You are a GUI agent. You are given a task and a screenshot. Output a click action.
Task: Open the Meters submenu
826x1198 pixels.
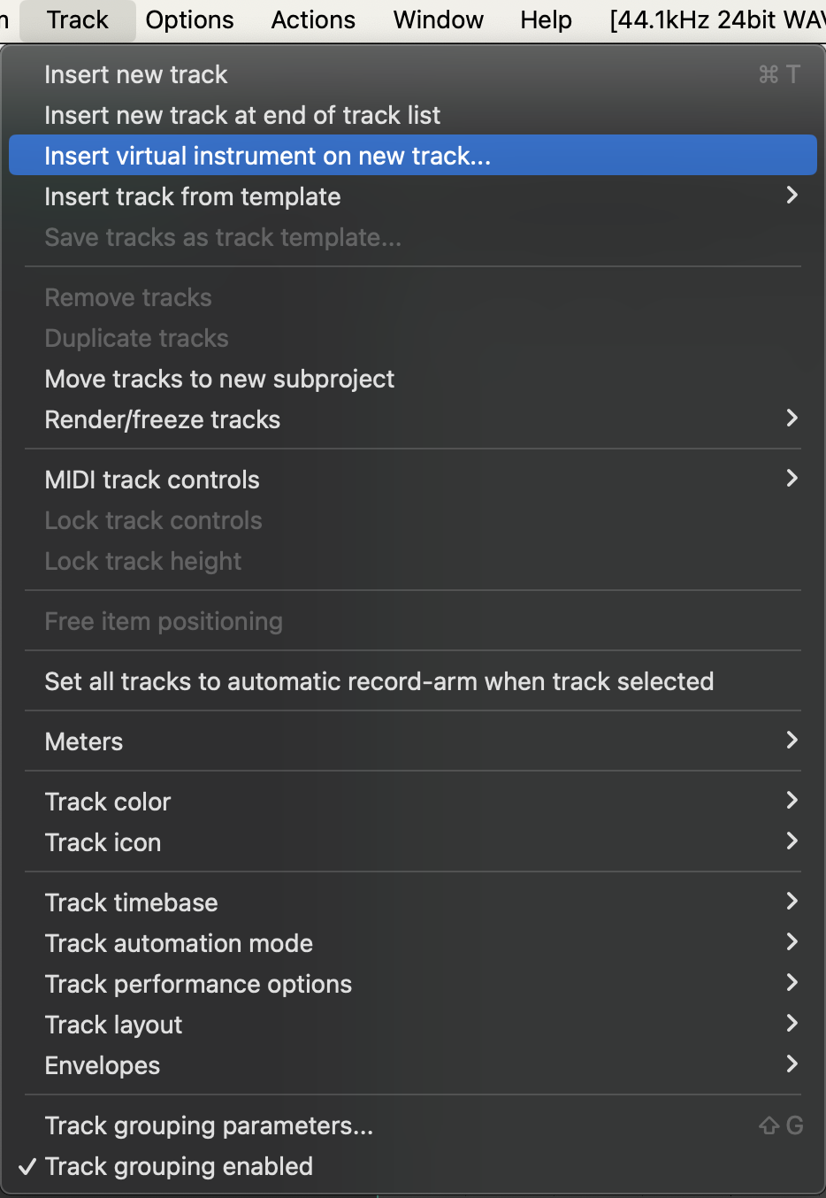click(84, 741)
